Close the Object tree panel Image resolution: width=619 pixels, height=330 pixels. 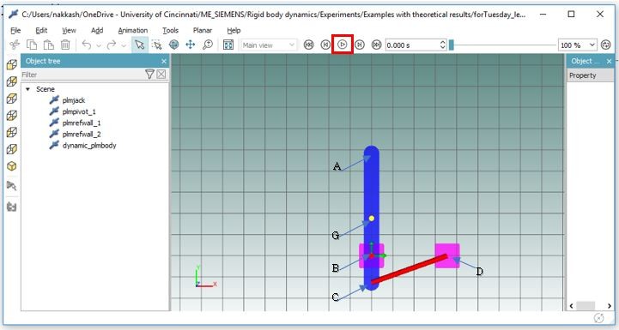coord(164,61)
